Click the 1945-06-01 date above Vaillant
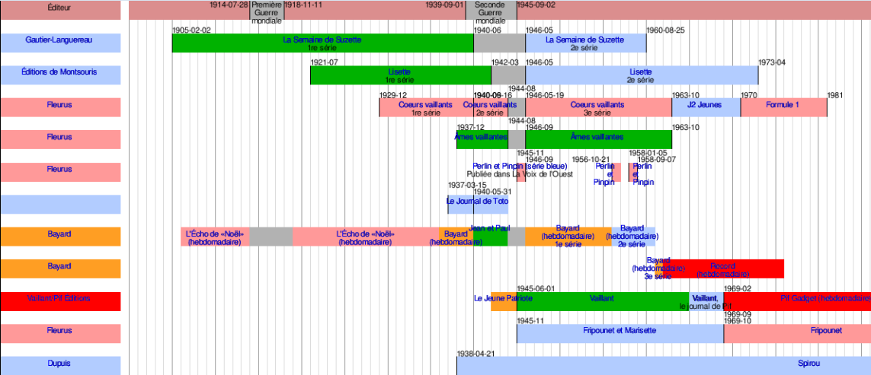 [x=536, y=288]
